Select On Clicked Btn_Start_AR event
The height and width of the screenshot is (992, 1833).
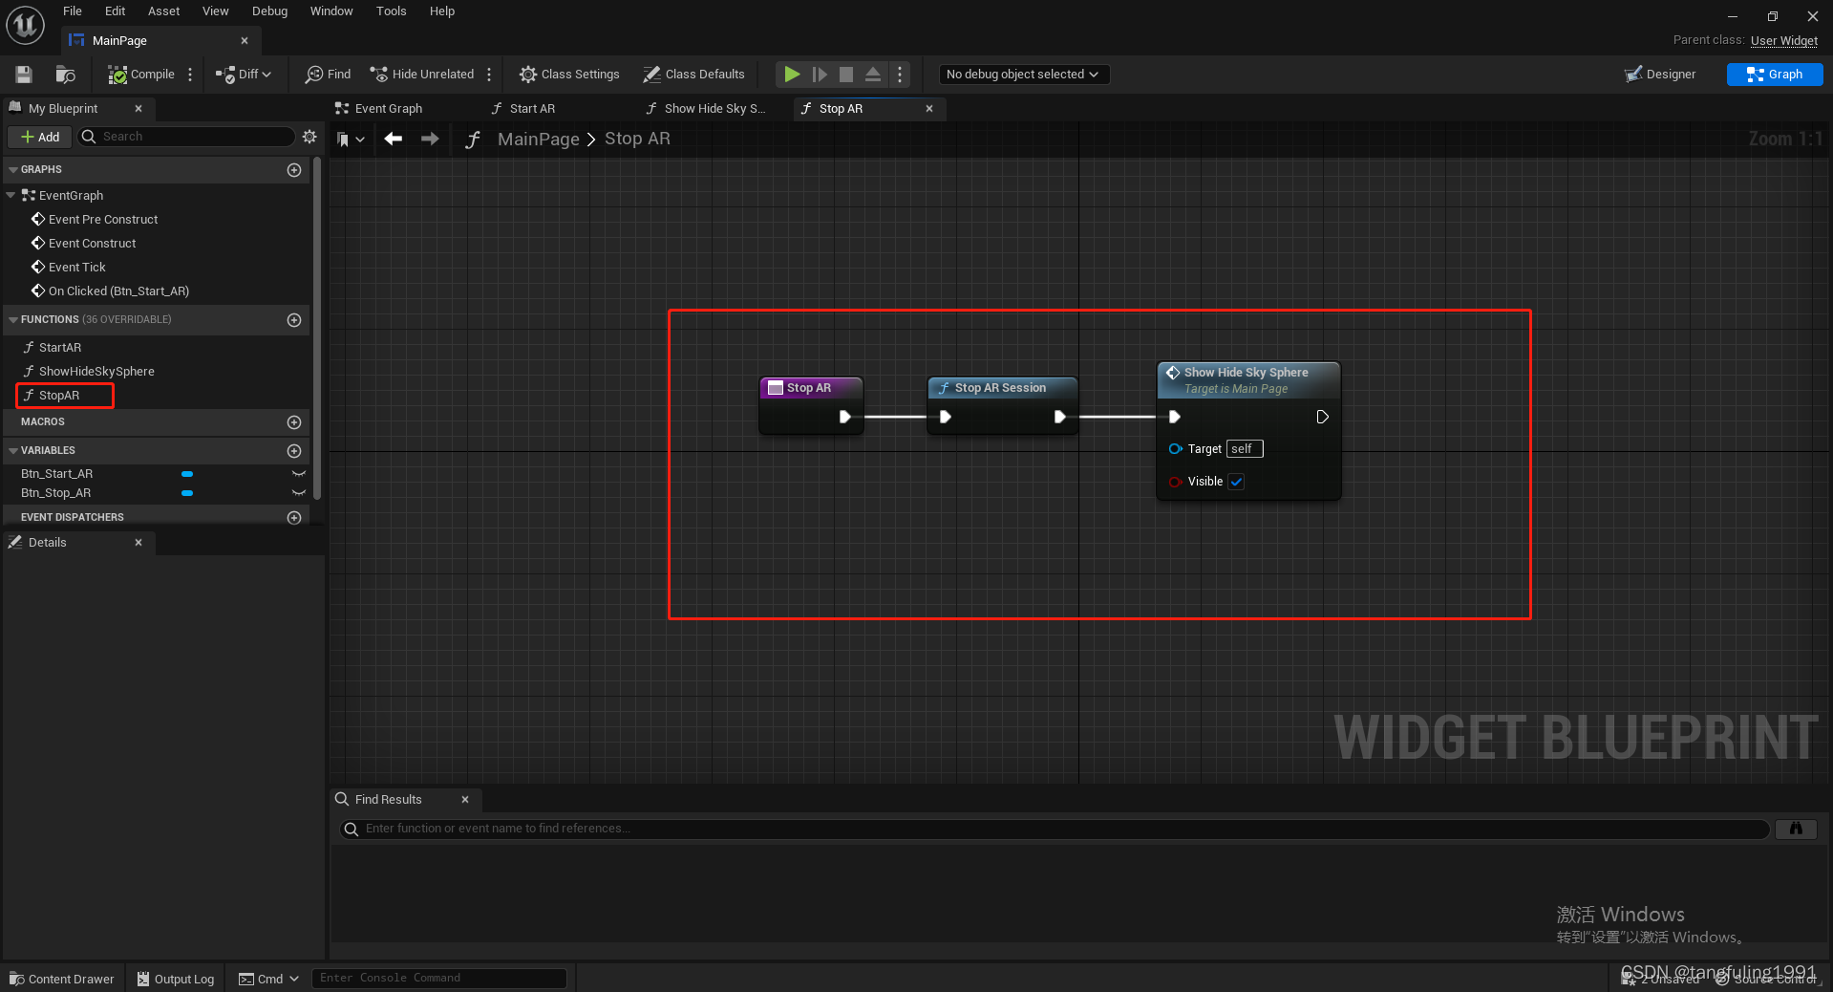118,291
